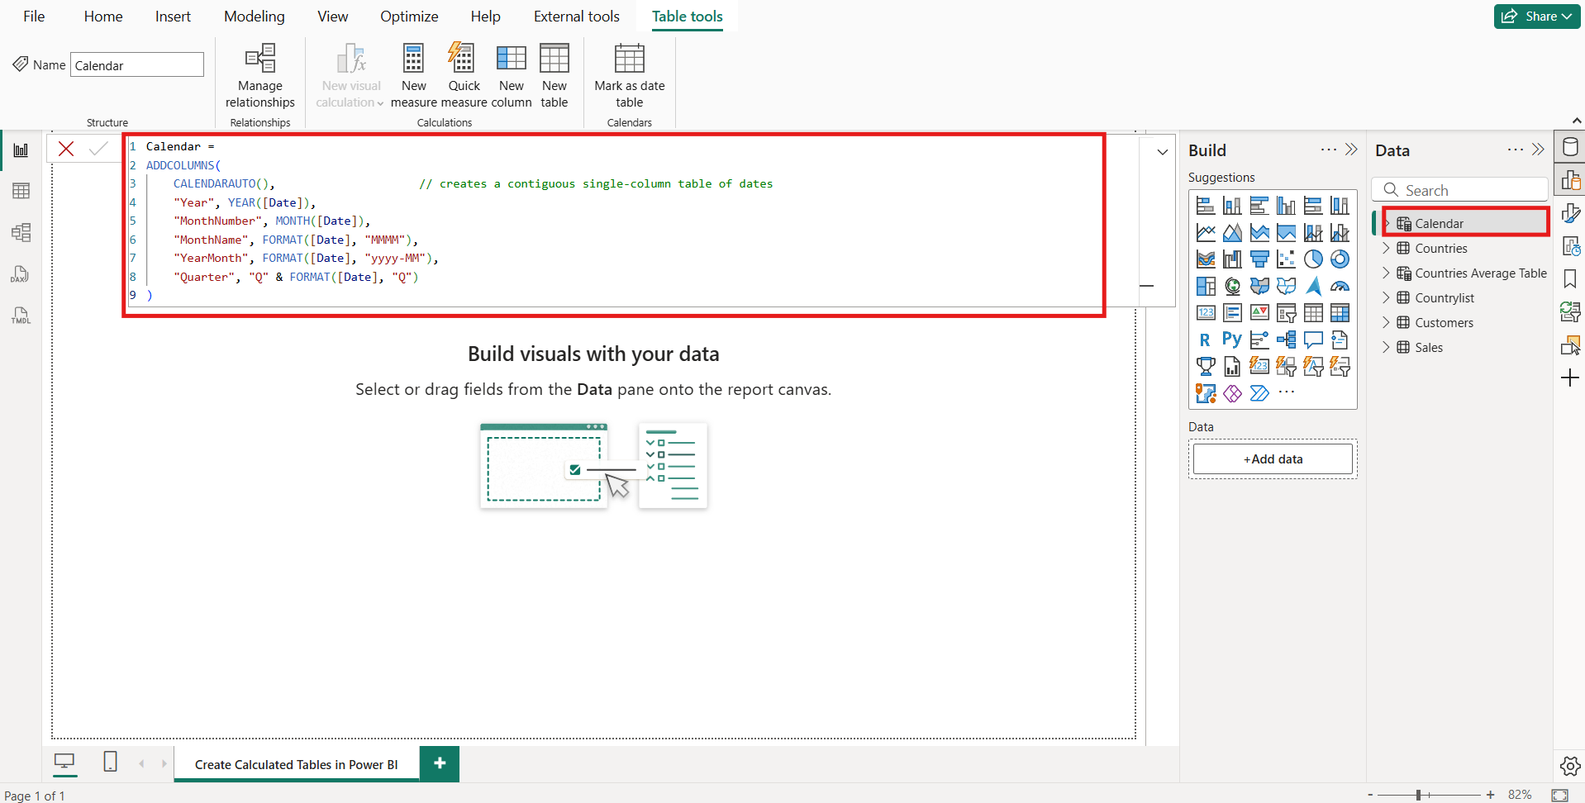The width and height of the screenshot is (1585, 803).
Task: Switch to the TMDL view
Action: pos(20,316)
